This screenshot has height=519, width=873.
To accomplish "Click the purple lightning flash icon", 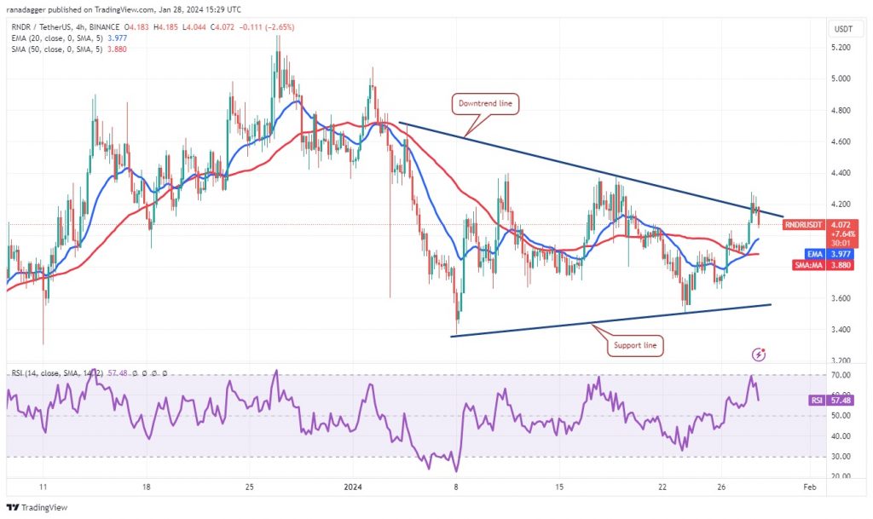I will coord(758,355).
